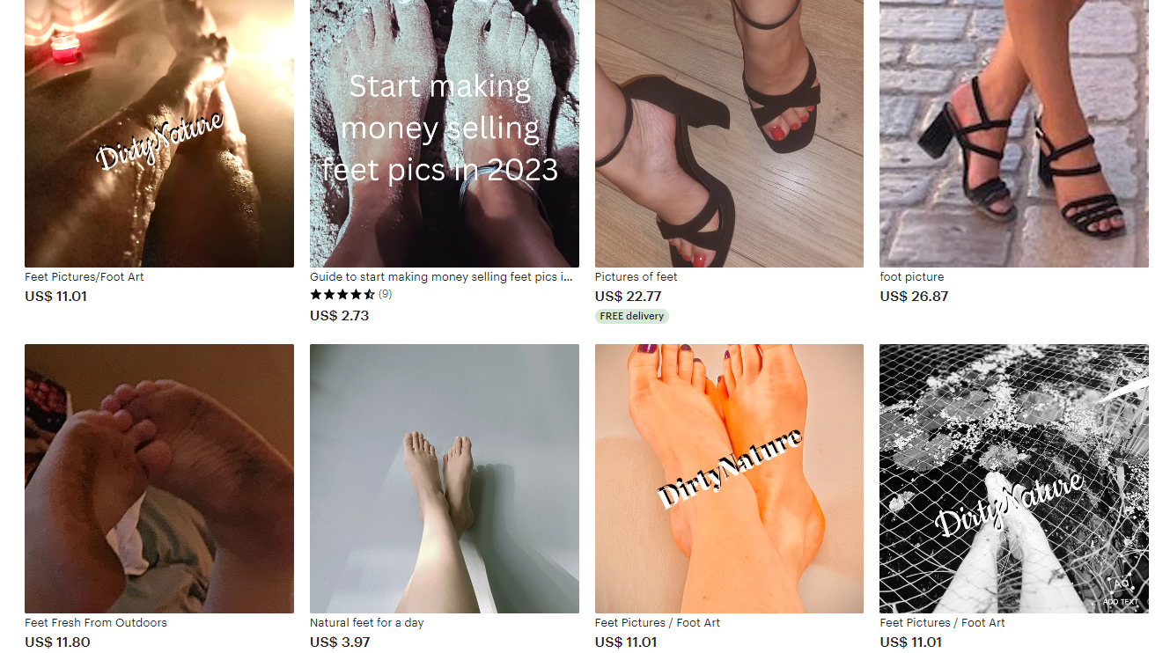The width and height of the screenshot is (1170, 653).
Task: Click the US$ 26.87 price
Action: click(x=914, y=297)
